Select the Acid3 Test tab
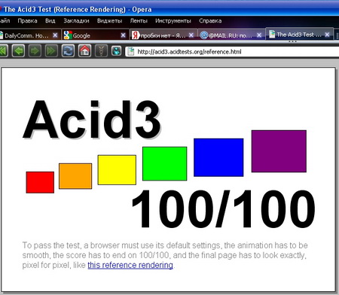The width and height of the screenshot is (339, 295). [299, 35]
